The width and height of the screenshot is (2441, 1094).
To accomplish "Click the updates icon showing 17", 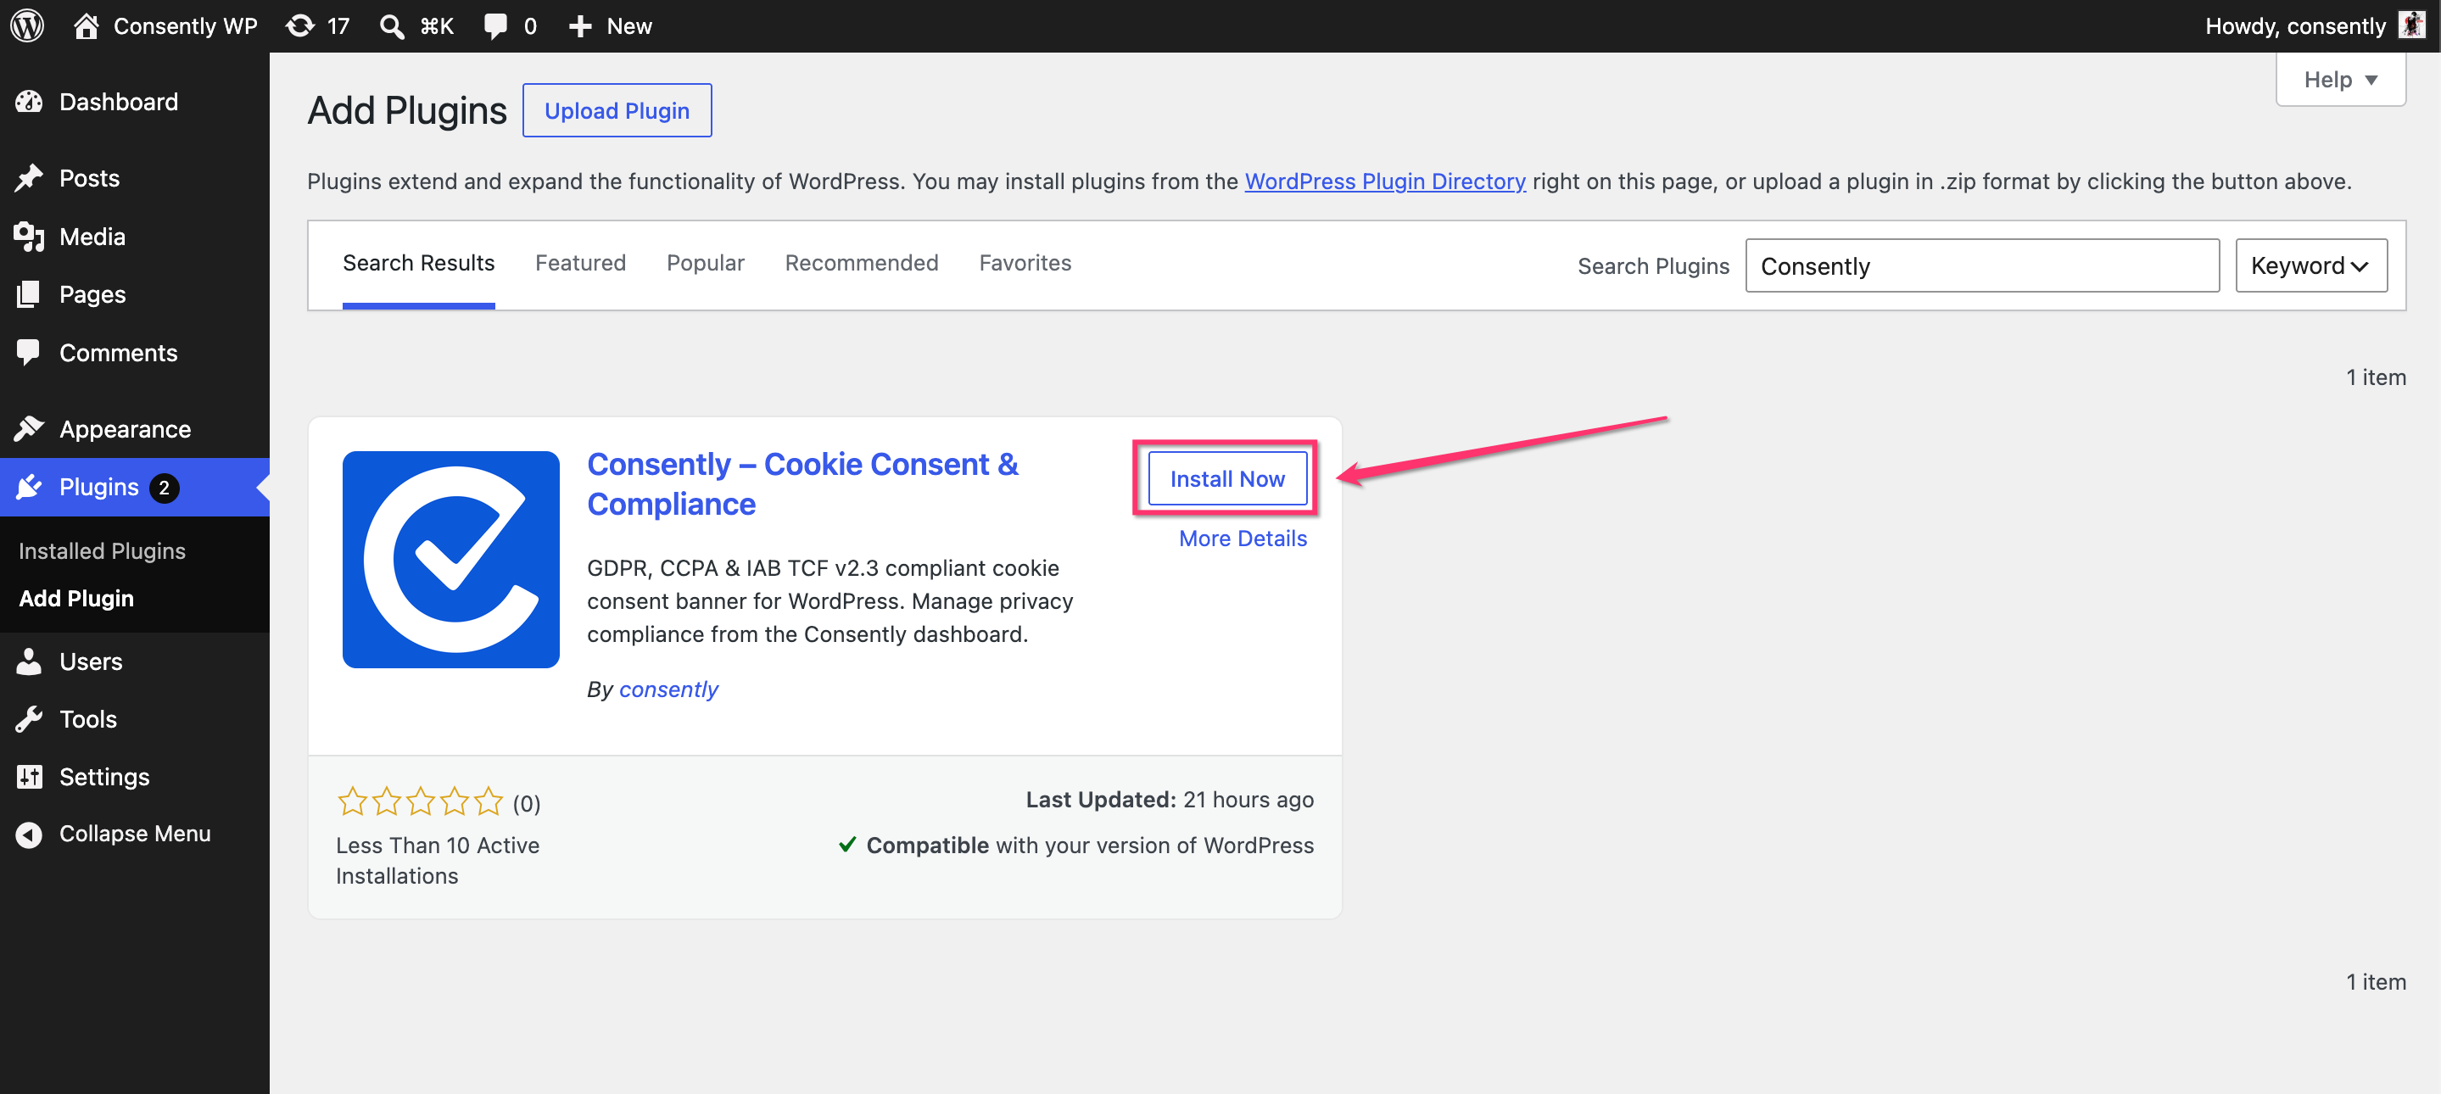I will [x=300, y=25].
